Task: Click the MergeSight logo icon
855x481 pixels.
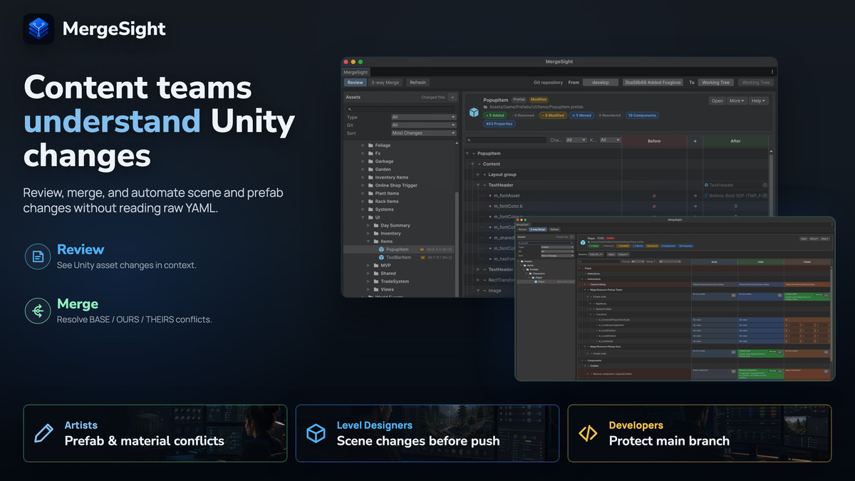Action: 38,29
